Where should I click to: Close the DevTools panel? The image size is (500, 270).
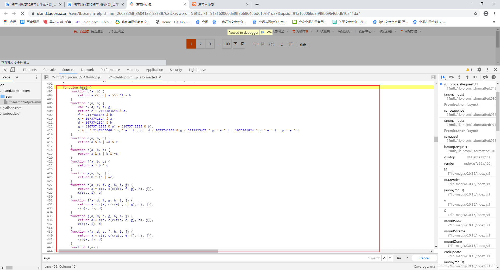click(x=495, y=70)
